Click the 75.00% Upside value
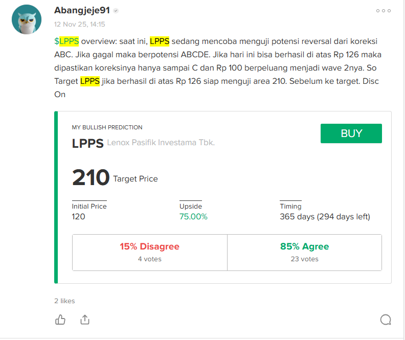Viewport: 405px width, 340px height. pos(193,216)
